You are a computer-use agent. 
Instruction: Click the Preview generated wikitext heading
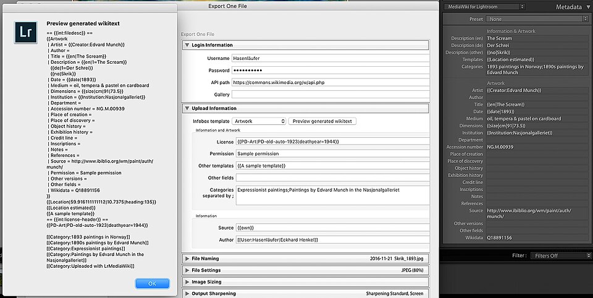83,23
